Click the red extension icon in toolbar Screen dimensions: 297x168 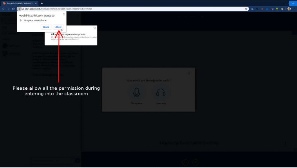(x=262, y=9)
